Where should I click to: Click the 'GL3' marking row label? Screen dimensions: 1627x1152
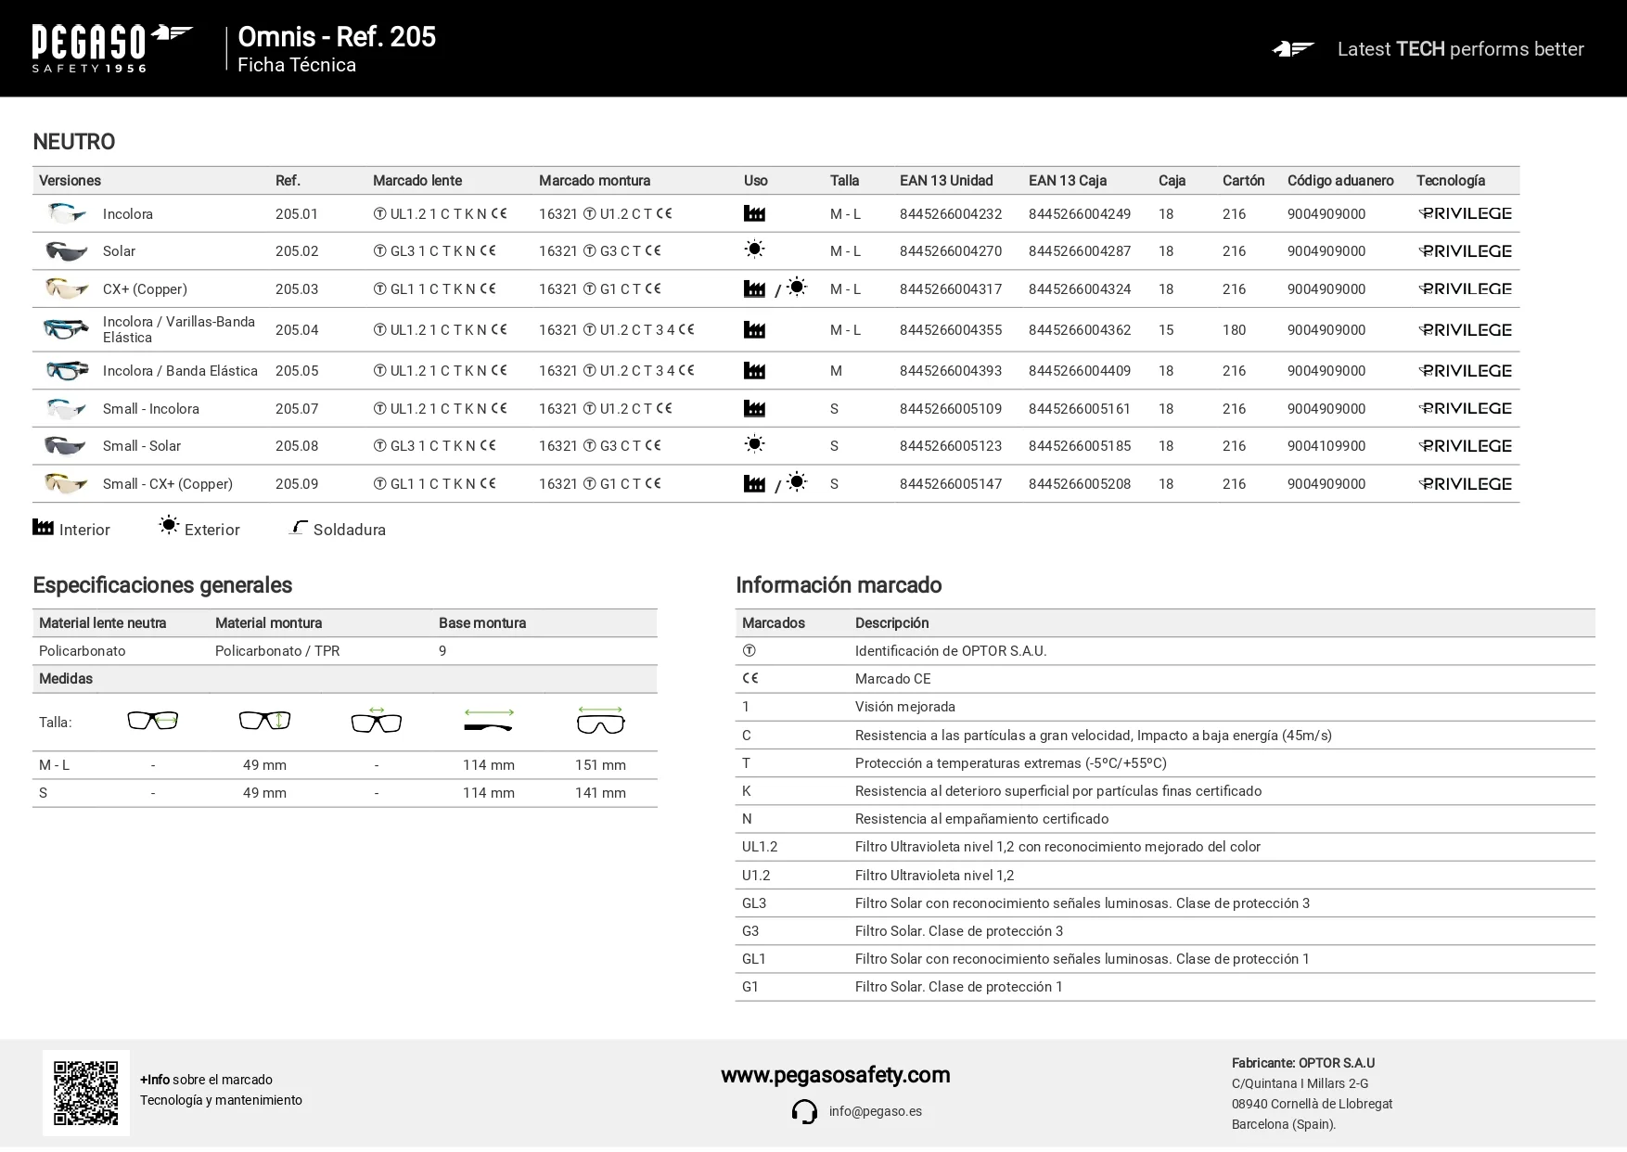(754, 902)
